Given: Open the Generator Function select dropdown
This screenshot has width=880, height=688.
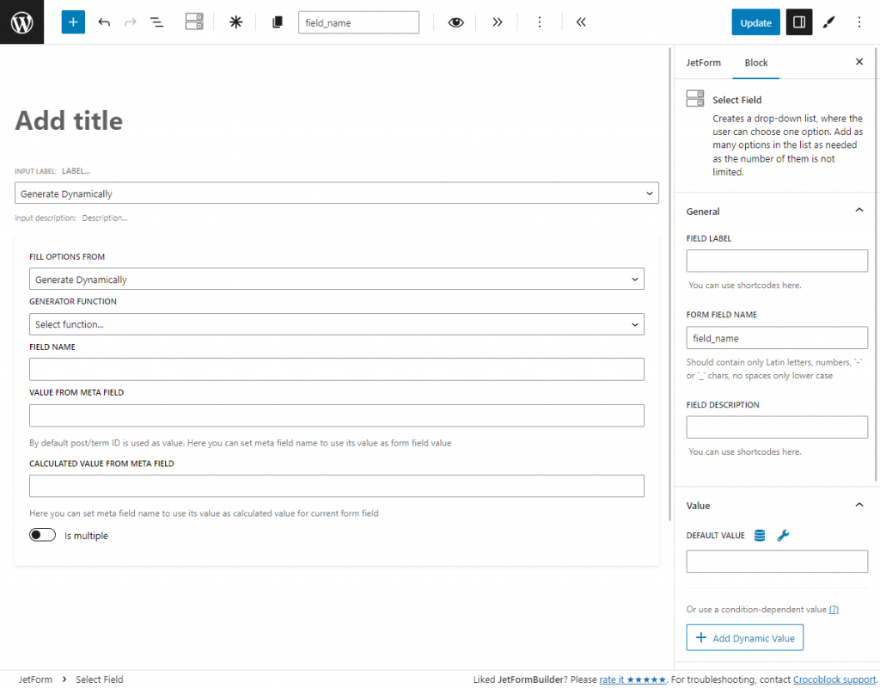Looking at the screenshot, I should [x=335, y=324].
